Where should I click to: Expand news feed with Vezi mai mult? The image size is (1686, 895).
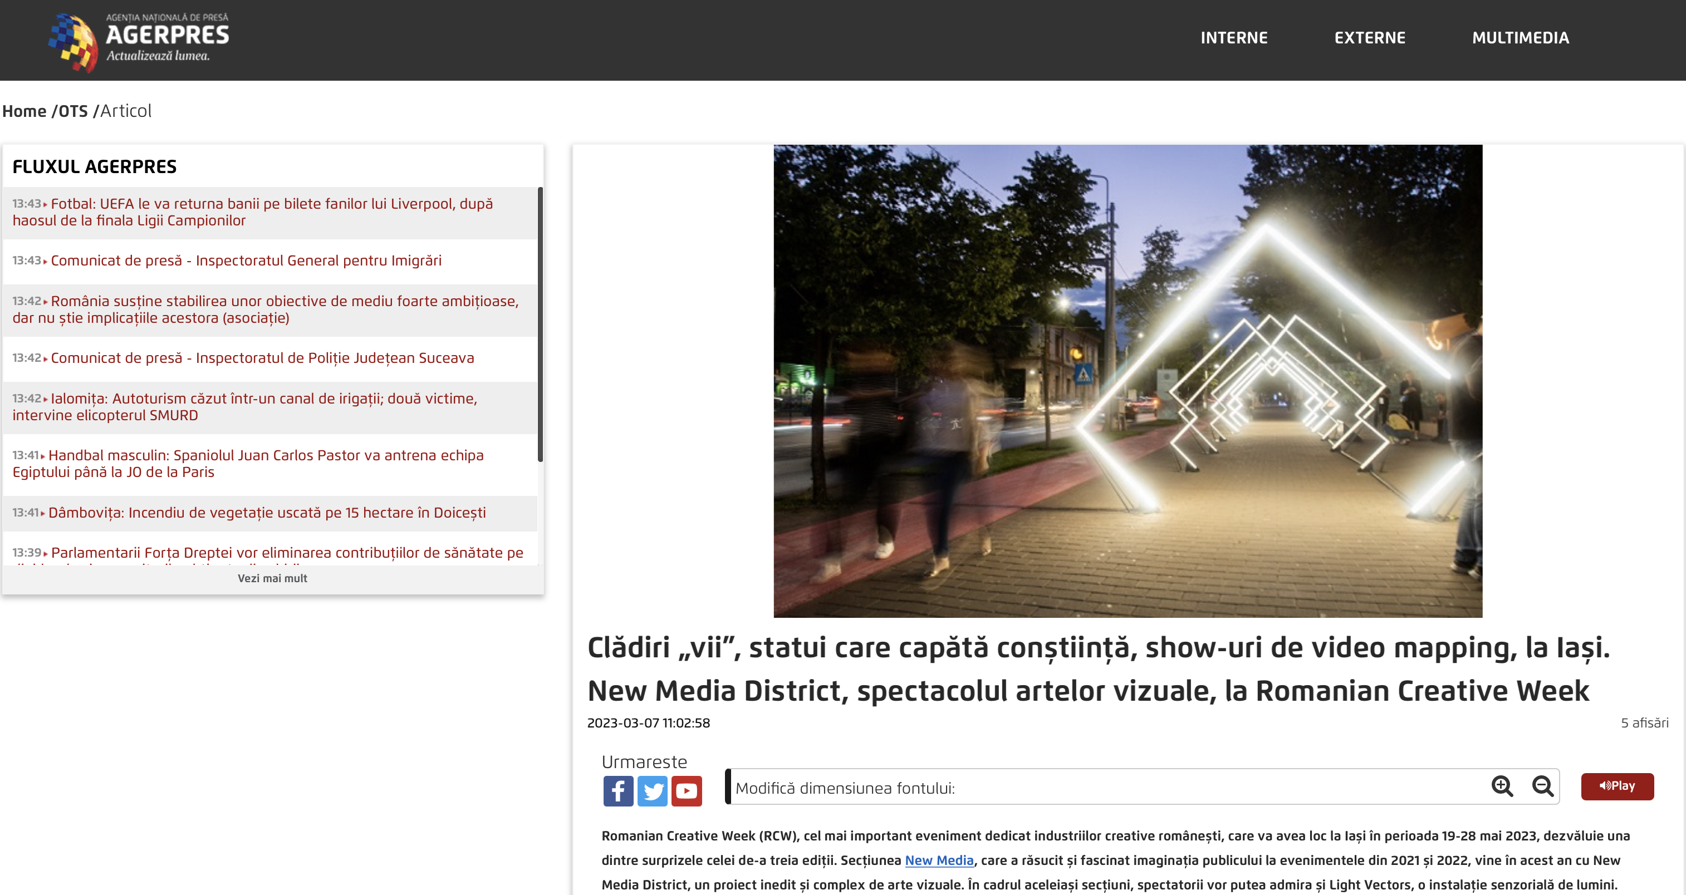point(272,578)
